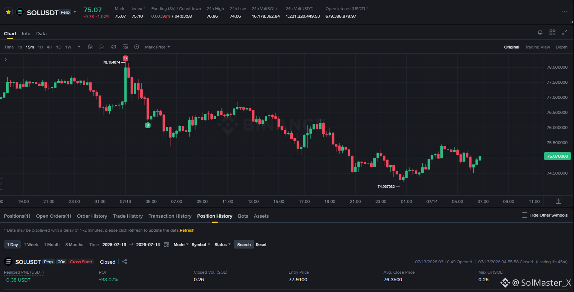The height and width of the screenshot is (292, 574).
Task: Open the date range calendar icon
Action: (x=167, y=245)
